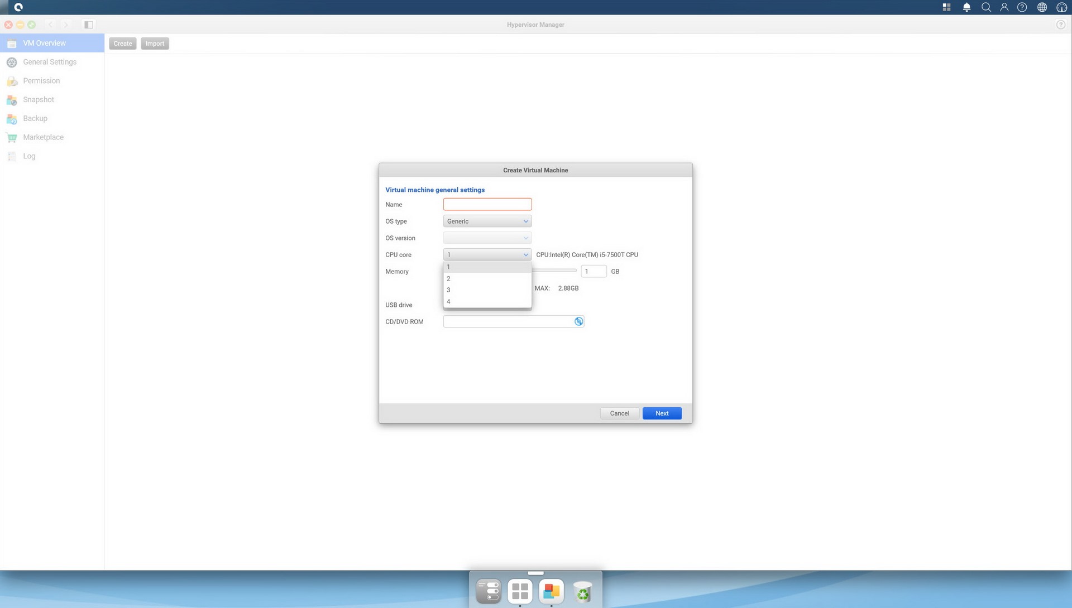Click the Memory GB value field

tap(594, 272)
